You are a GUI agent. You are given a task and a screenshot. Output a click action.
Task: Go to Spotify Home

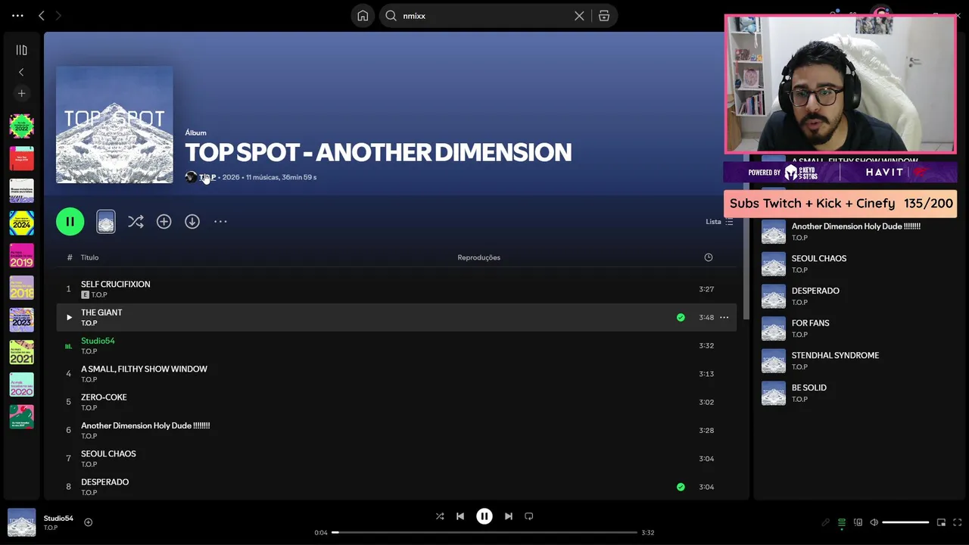point(363,16)
